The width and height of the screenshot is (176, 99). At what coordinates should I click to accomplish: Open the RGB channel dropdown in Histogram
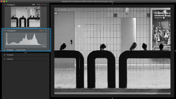42,31
